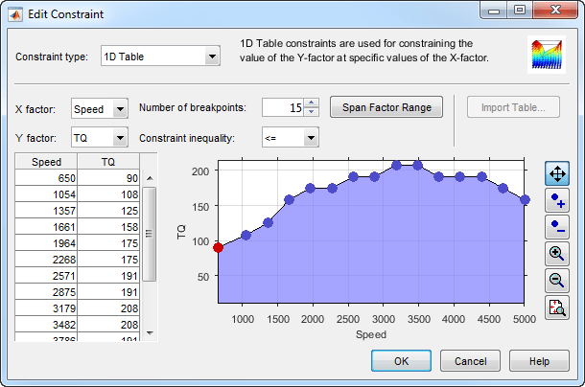585x387 pixels.
Task: Open the Constraint inequality dropdown
Action: (291, 138)
